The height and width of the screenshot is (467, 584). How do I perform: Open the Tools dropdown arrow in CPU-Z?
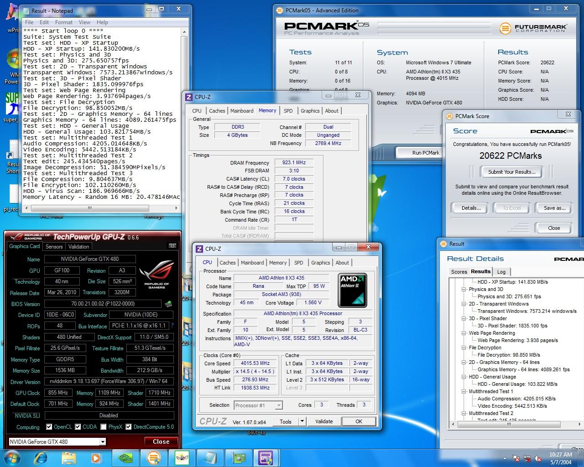[x=302, y=421]
